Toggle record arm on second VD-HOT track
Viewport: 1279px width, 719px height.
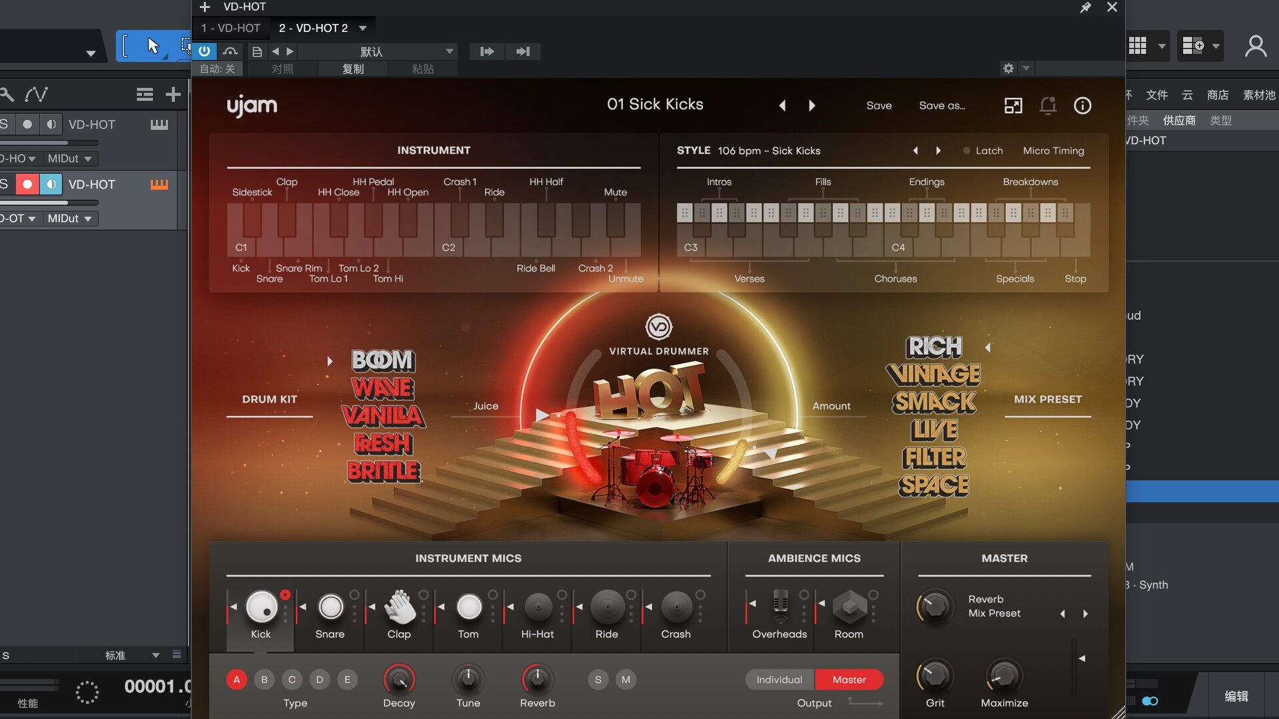[x=27, y=184]
